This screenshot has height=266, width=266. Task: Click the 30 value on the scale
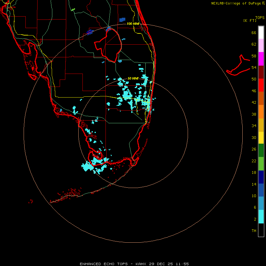(254, 137)
